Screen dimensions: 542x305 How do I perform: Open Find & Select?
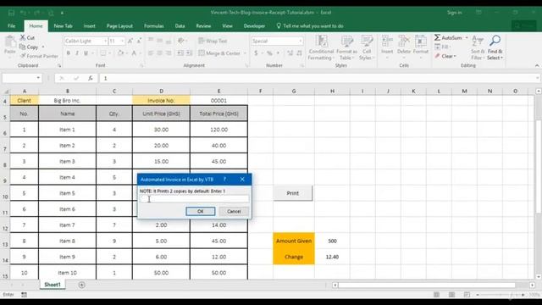tap(495, 47)
